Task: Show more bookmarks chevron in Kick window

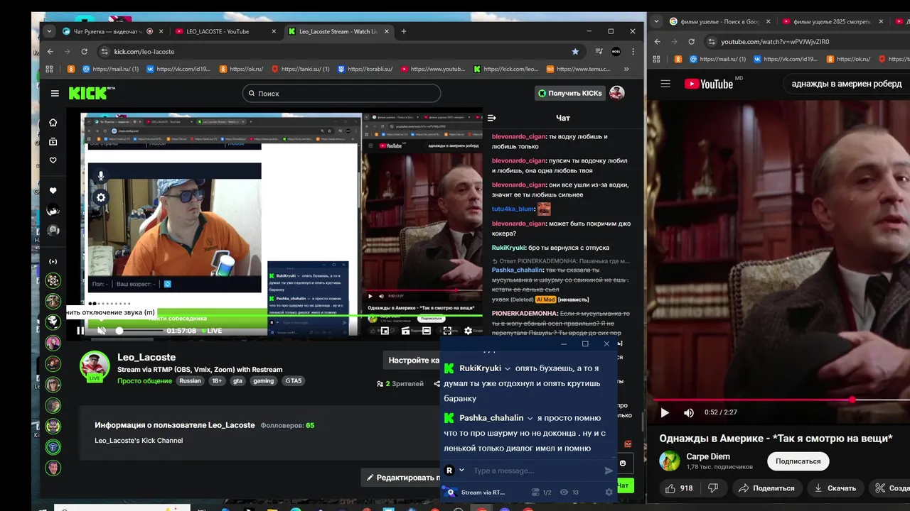Action: (626, 69)
